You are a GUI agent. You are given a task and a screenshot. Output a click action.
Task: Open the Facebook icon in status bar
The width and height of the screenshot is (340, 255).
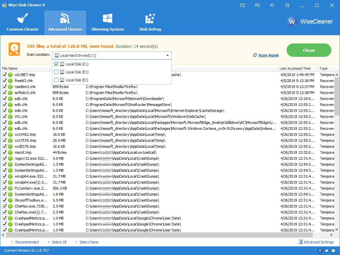click(320, 251)
